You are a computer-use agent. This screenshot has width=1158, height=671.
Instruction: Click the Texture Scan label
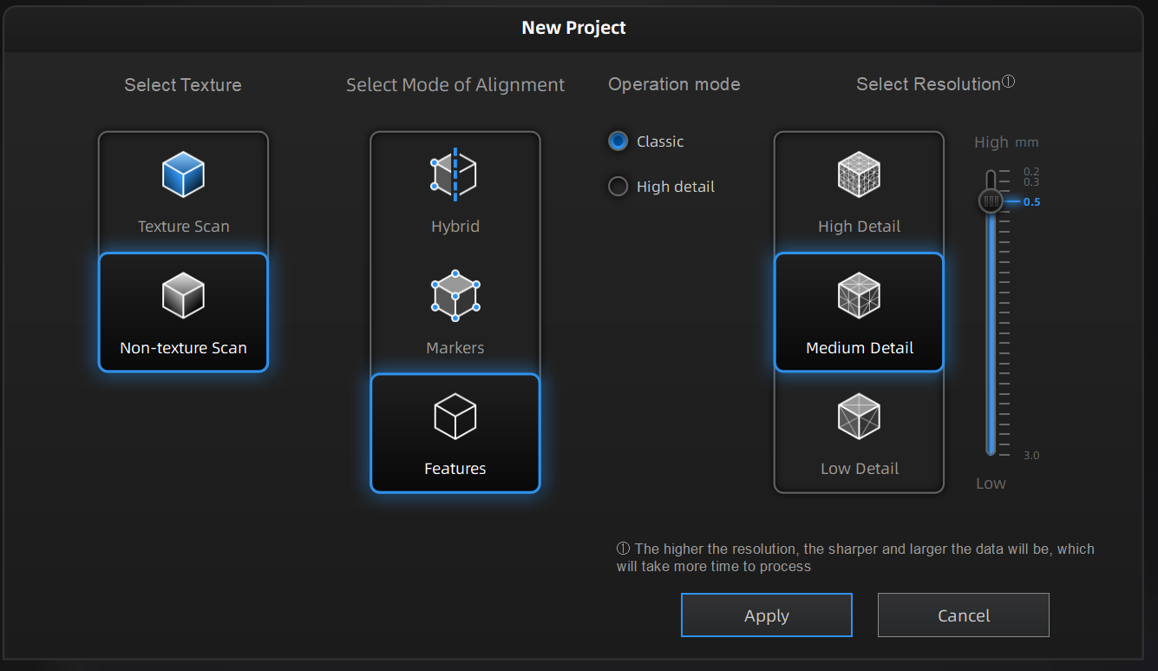click(184, 227)
